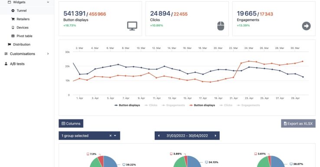Advance to the next date range with the right arrow
The image size is (320, 167).
(216, 136)
